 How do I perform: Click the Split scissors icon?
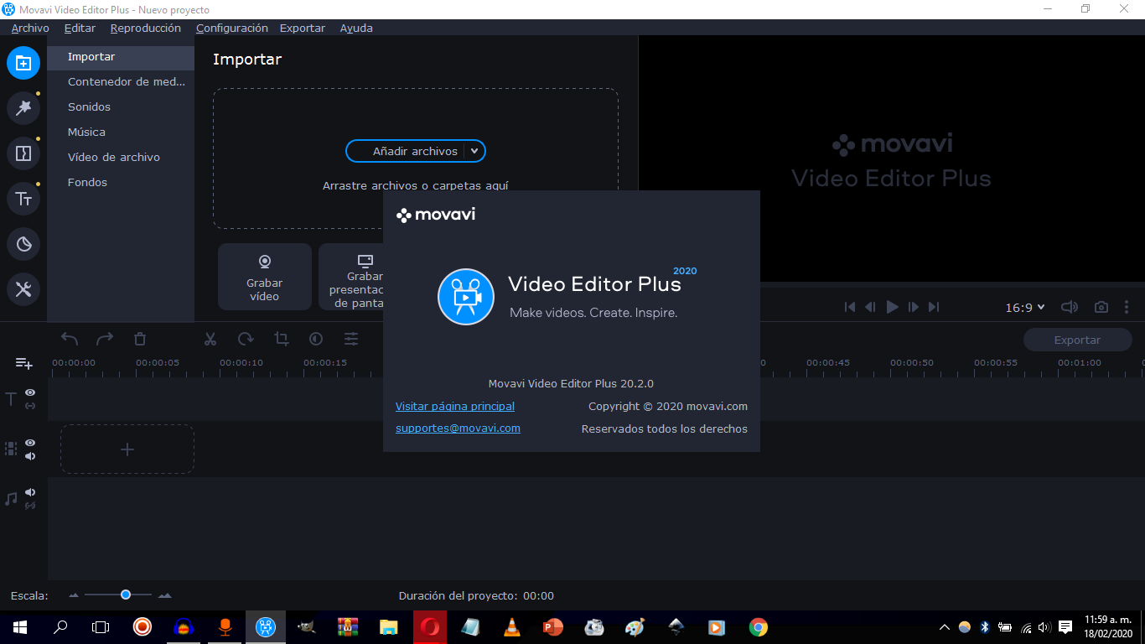pos(210,339)
